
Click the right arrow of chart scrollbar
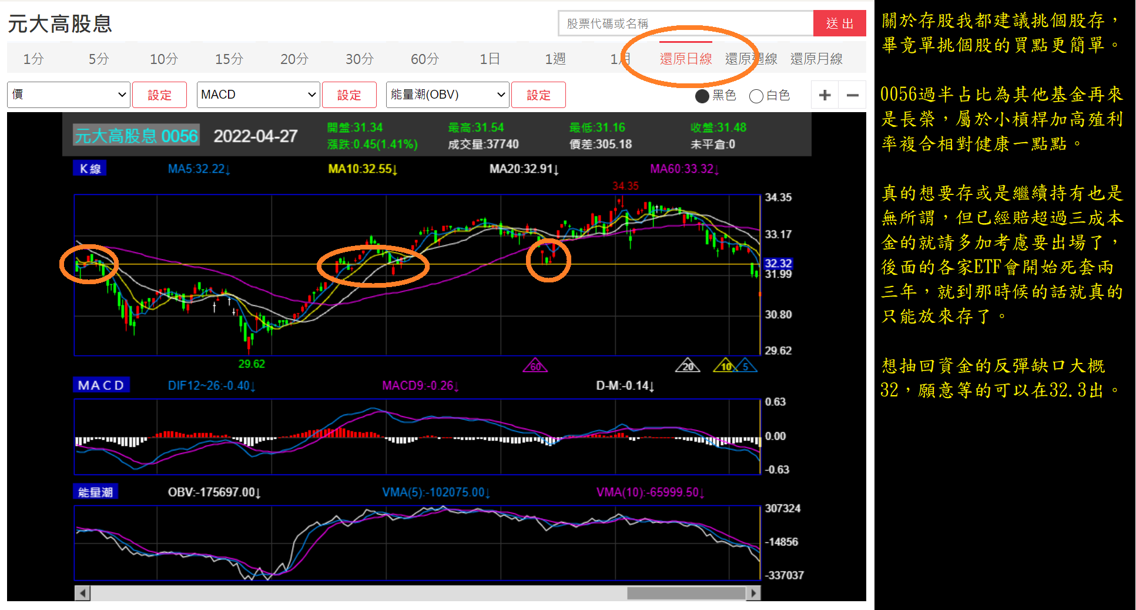click(x=753, y=593)
